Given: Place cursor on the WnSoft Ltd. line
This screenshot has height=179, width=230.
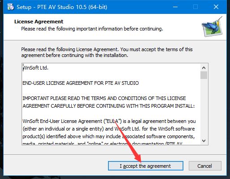Looking at the screenshot, I should 35,68.
